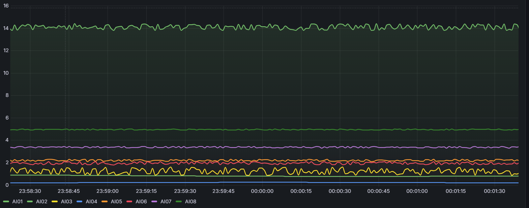Click the purple AI07 legend color marker

pyautogui.click(x=154, y=202)
